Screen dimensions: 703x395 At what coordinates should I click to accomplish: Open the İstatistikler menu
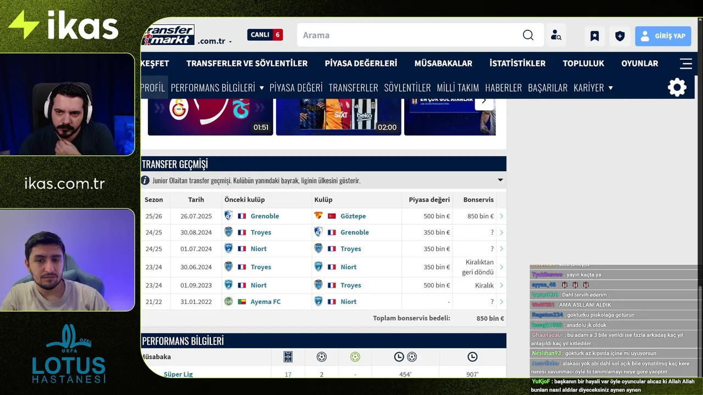(517, 63)
